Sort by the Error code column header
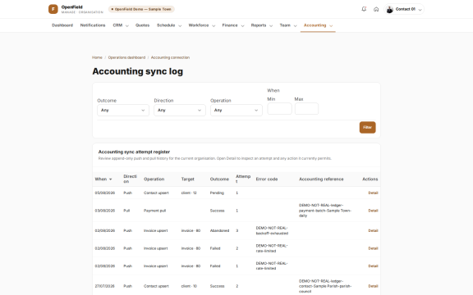 coord(267,179)
